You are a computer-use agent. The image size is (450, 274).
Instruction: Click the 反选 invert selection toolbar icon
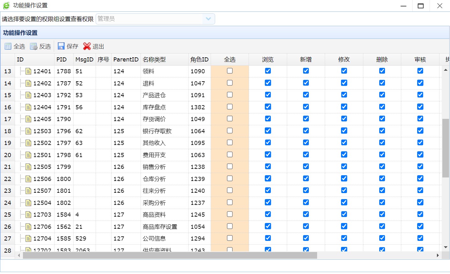click(x=34, y=47)
